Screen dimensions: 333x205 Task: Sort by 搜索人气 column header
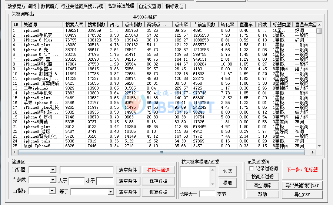pyautogui.click(x=74, y=24)
